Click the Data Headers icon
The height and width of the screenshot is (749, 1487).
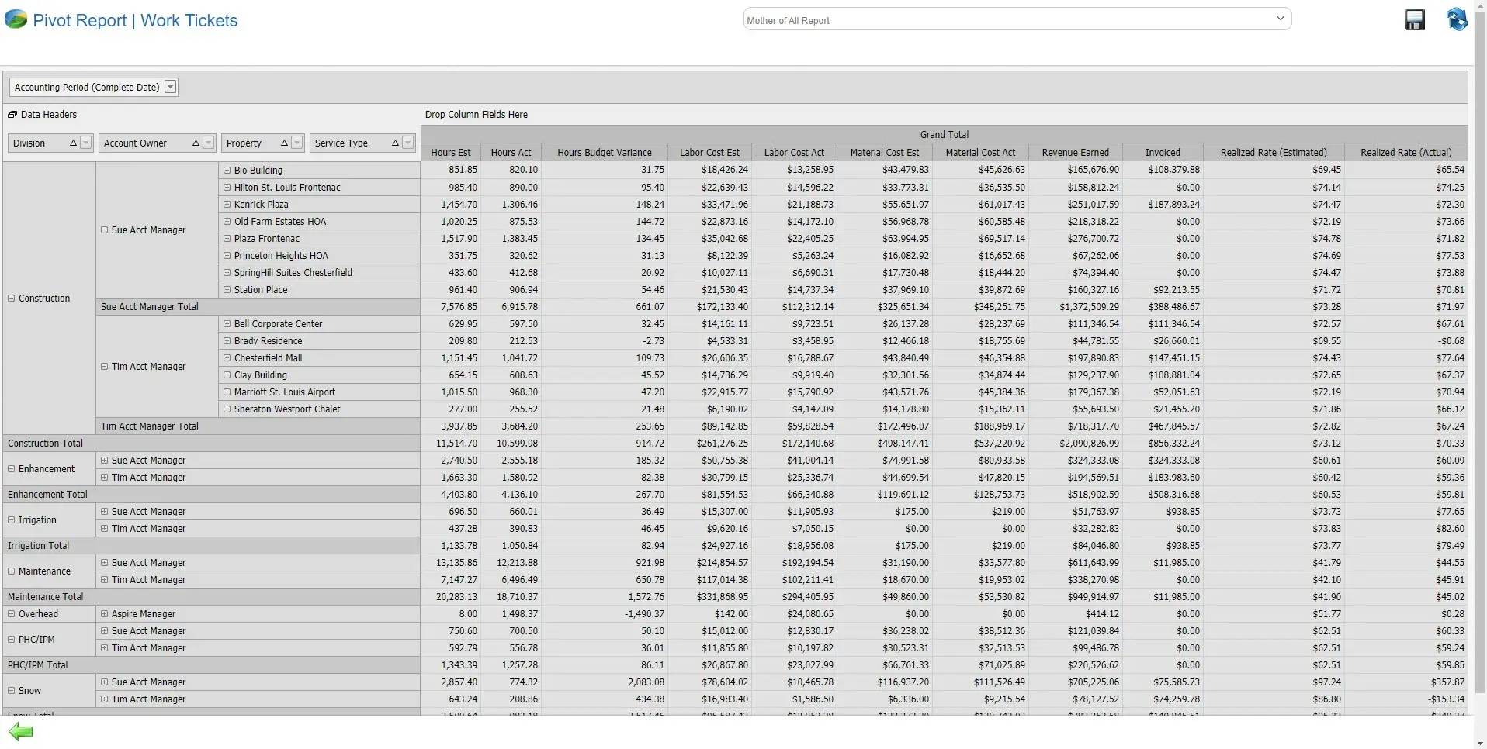click(x=12, y=115)
